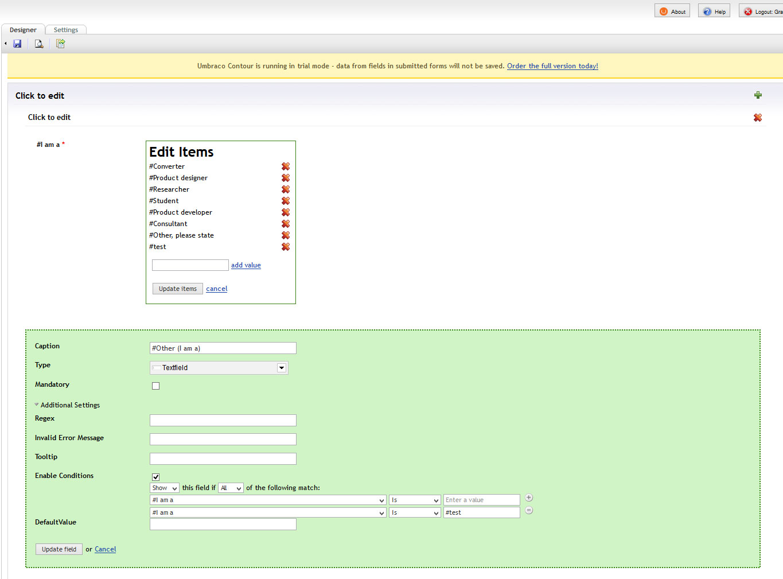Image resolution: width=783 pixels, height=579 pixels.
Task: Remove the #test condition row
Action: pyautogui.click(x=529, y=510)
